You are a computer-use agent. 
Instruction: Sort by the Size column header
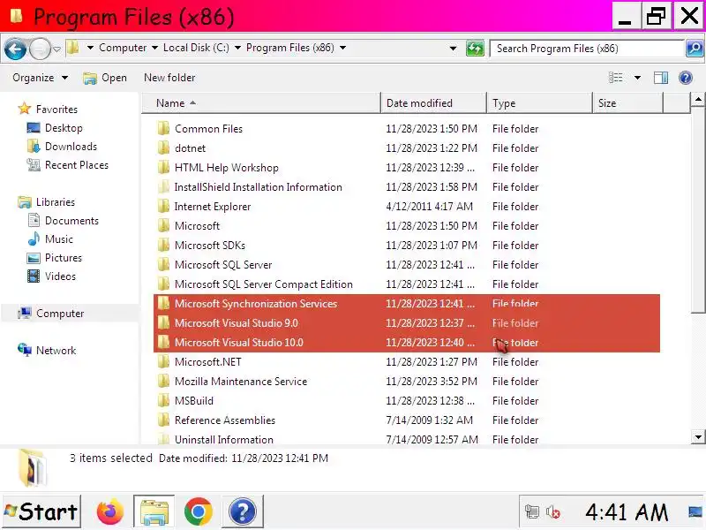pyautogui.click(x=627, y=103)
